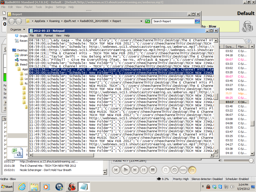Expand the arrow before Report breadcrumb

pos(110,21)
